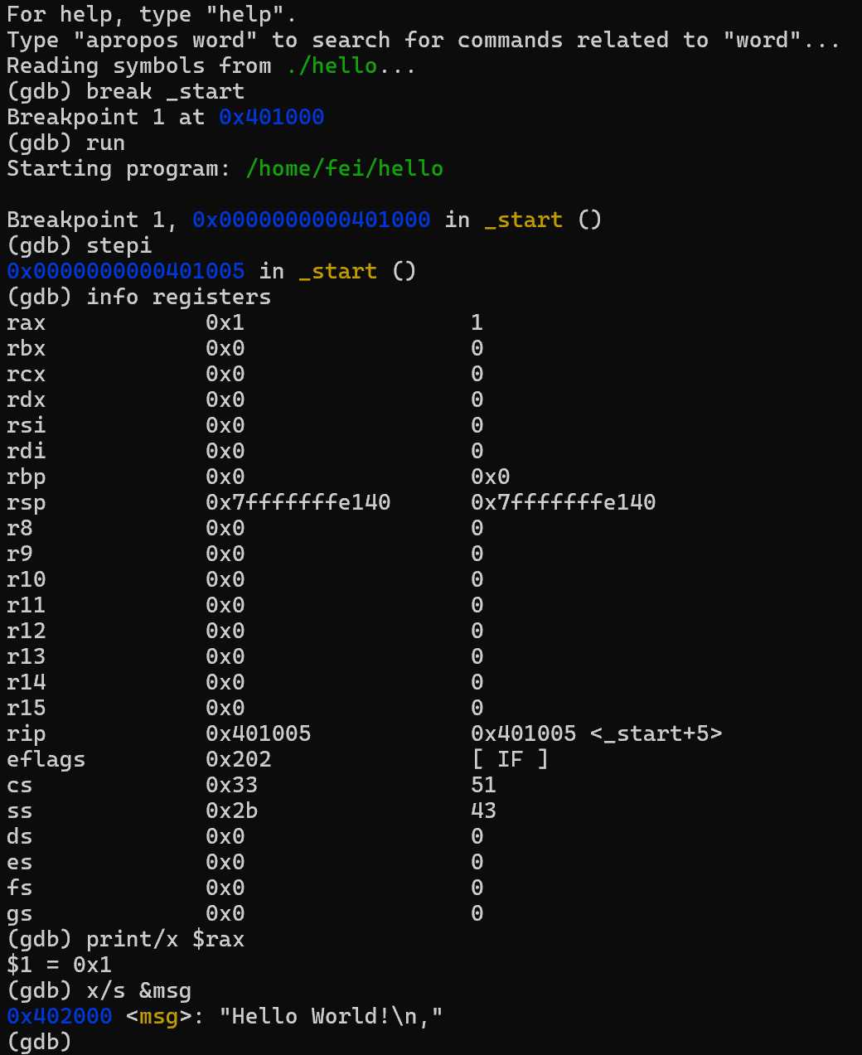Click the blue 0x402000 memory address
The height and width of the screenshot is (1055, 862).
(59, 1016)
